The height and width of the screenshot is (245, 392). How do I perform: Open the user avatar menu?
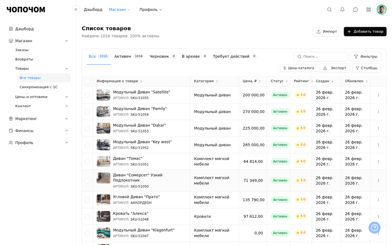click(381, 9)
